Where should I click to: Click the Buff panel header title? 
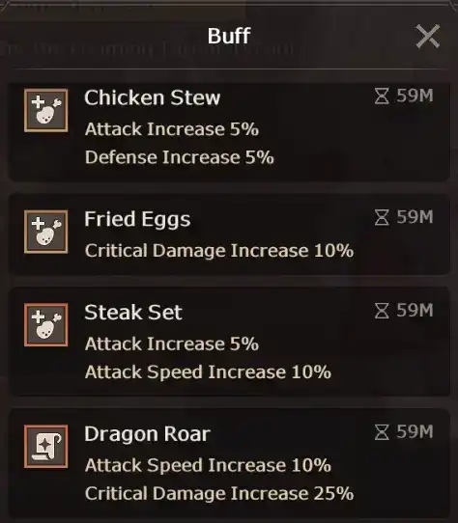click(x=229, y=36)
